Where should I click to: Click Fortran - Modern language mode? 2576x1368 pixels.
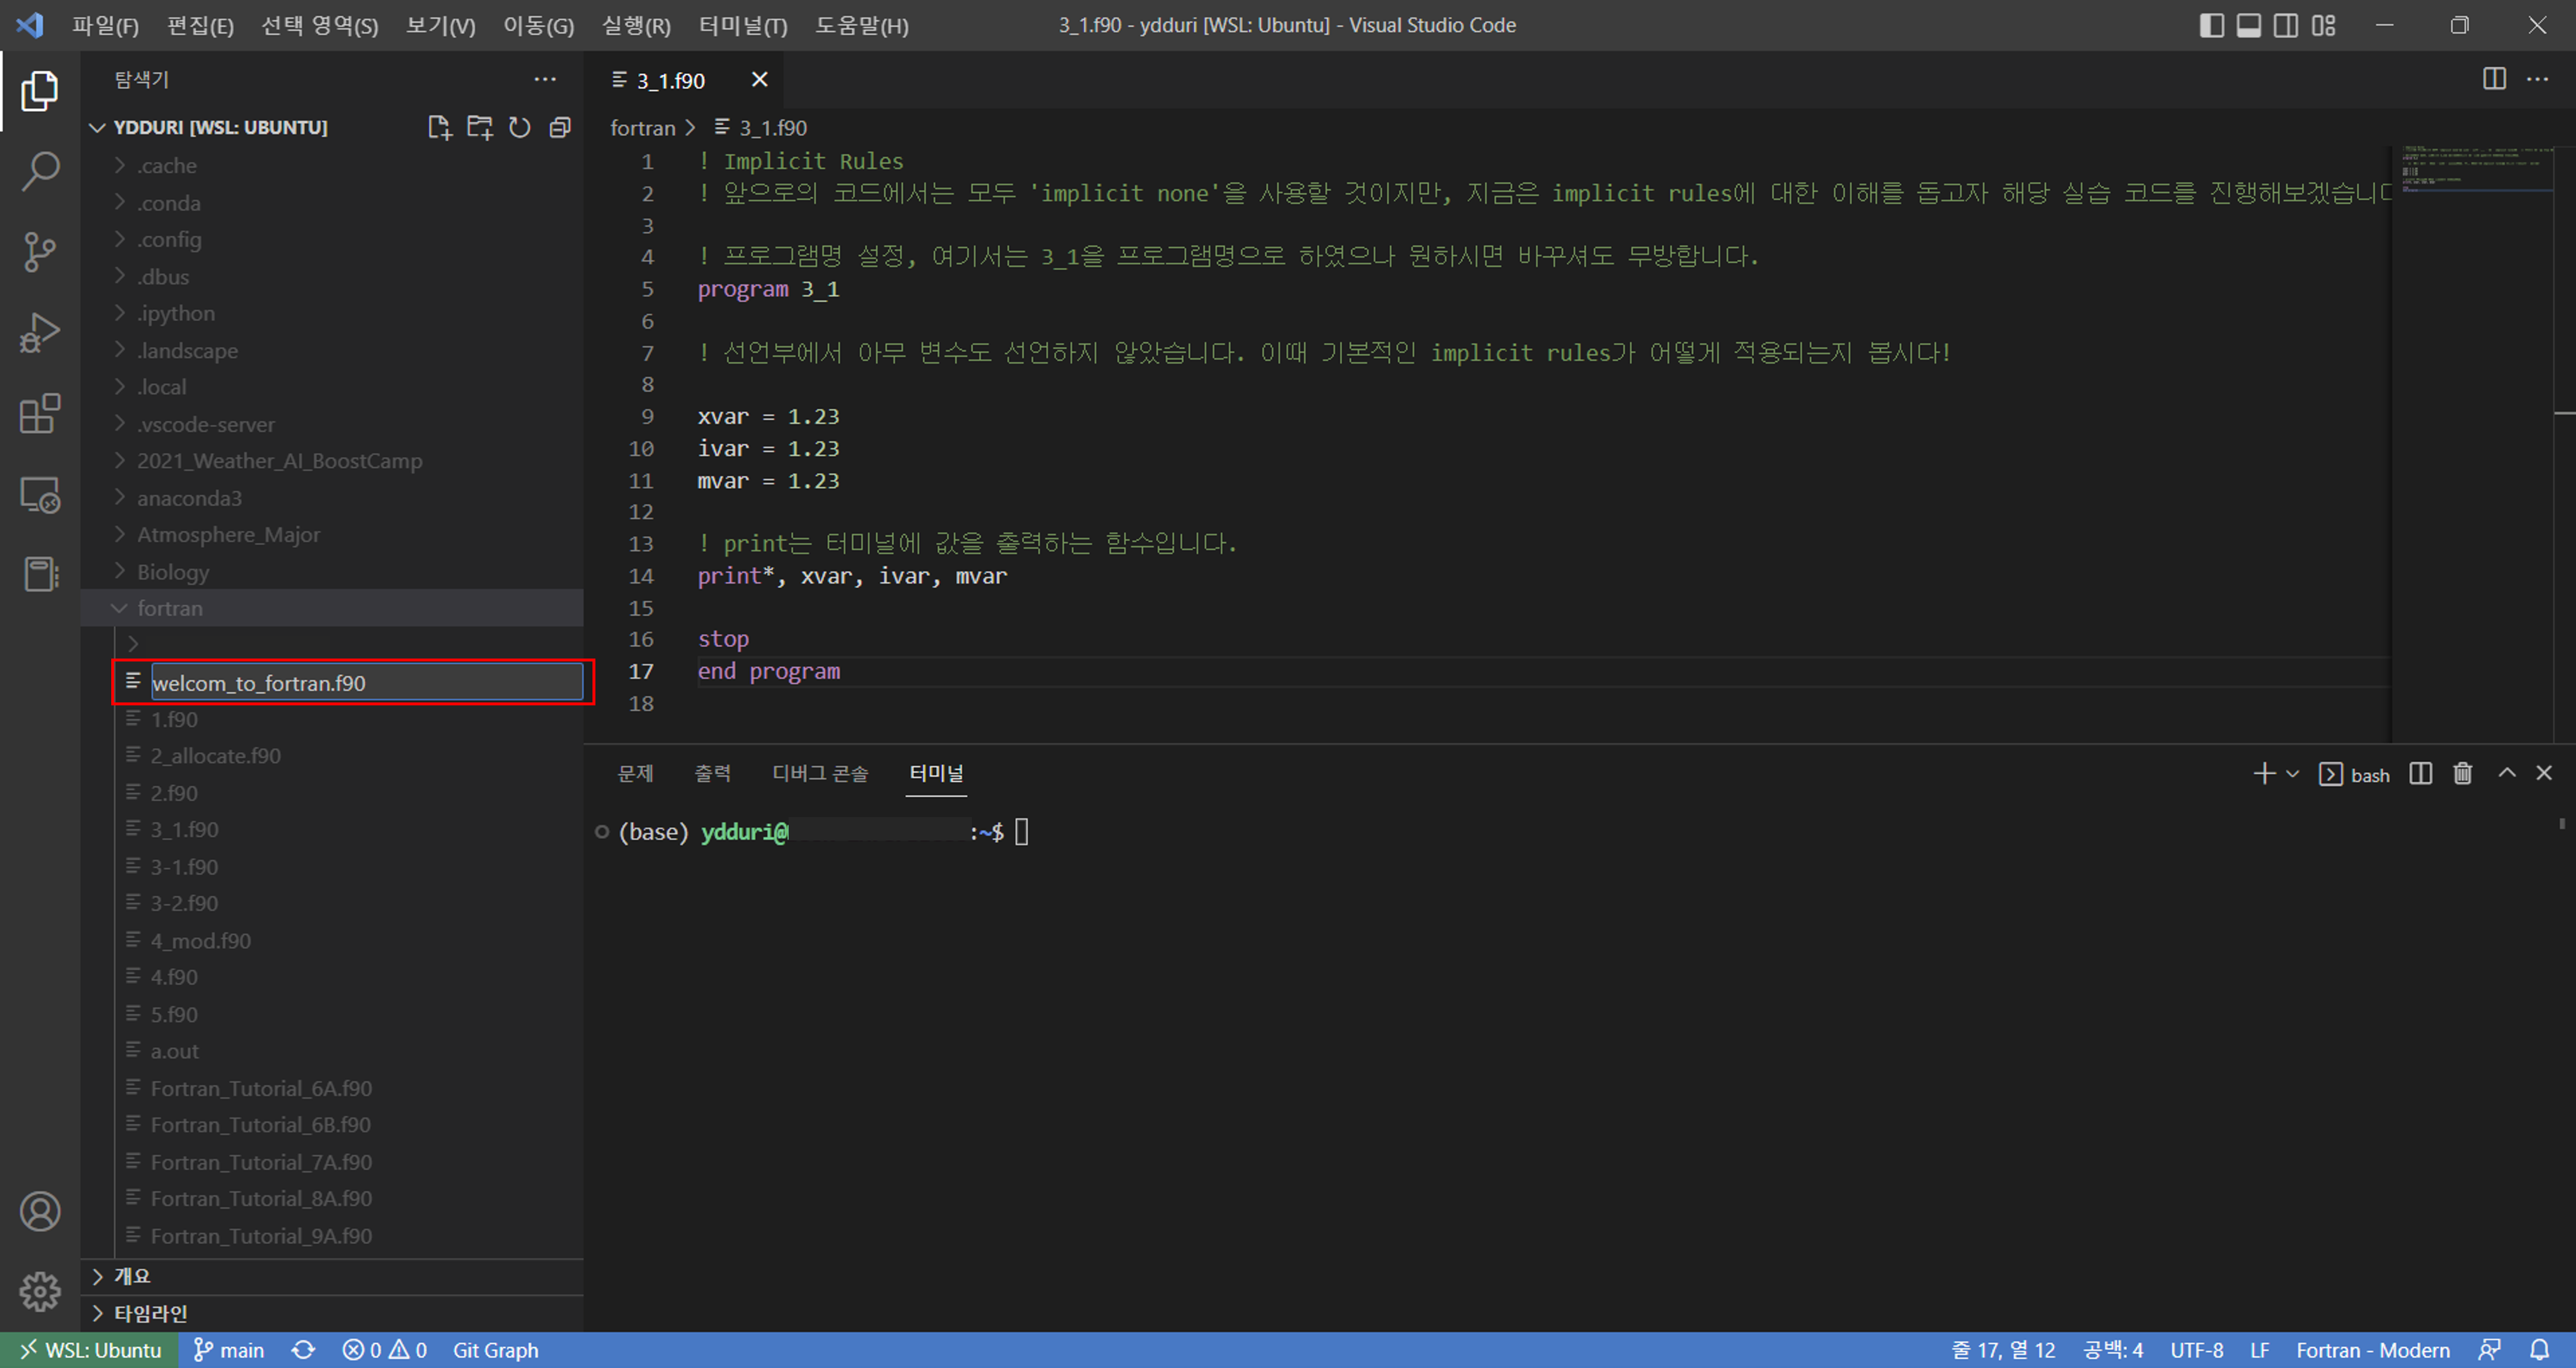pyautogui.click(x=2372, y=1350)
